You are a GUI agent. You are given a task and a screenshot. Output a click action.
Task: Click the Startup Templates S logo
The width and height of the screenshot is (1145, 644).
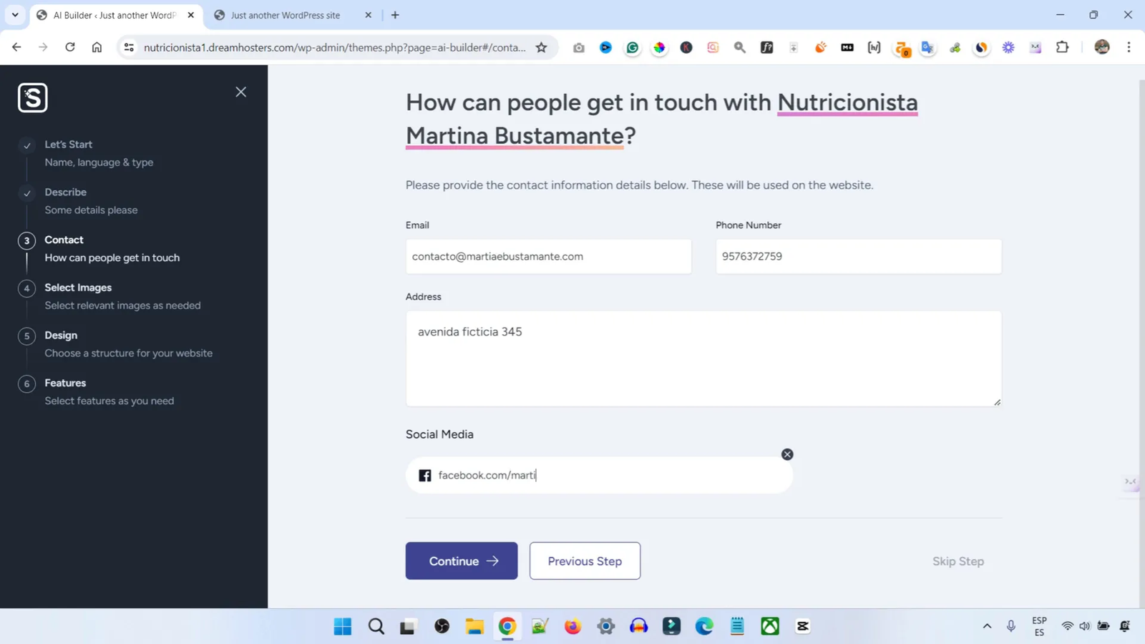[x=33, y=98]
